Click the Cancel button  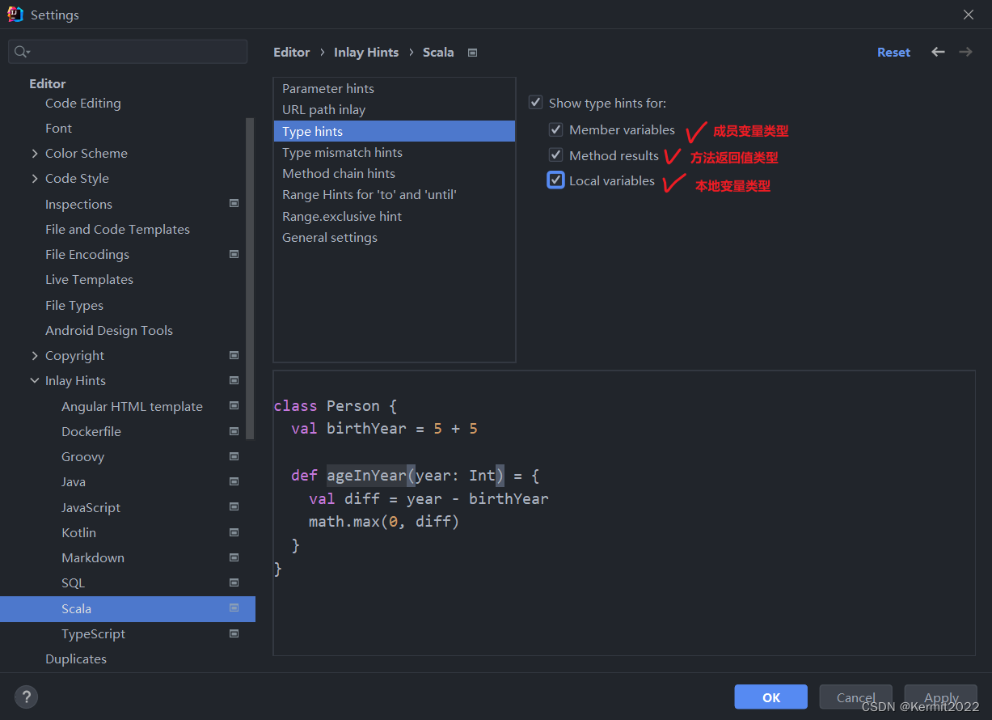tap(855, 697)
